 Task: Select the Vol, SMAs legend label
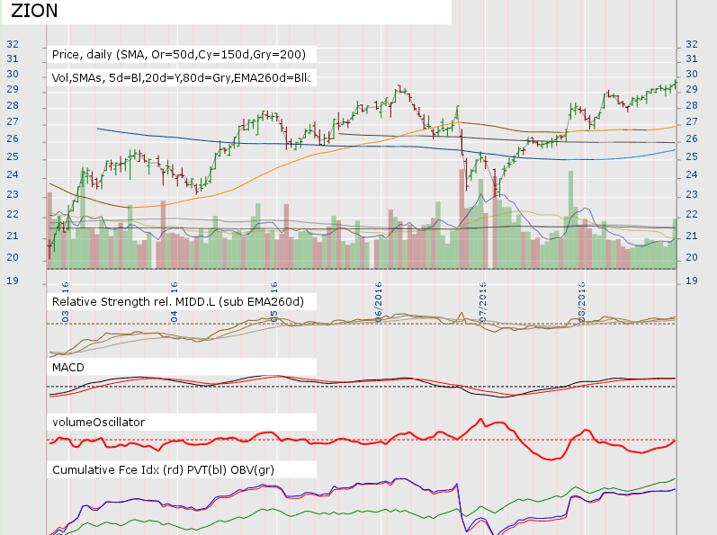[181, 77]
